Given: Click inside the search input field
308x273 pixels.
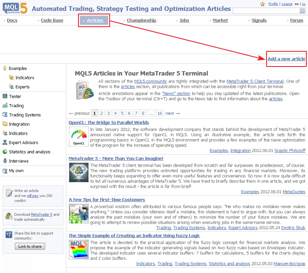Looking at the screenshot, I should point(266,11).
